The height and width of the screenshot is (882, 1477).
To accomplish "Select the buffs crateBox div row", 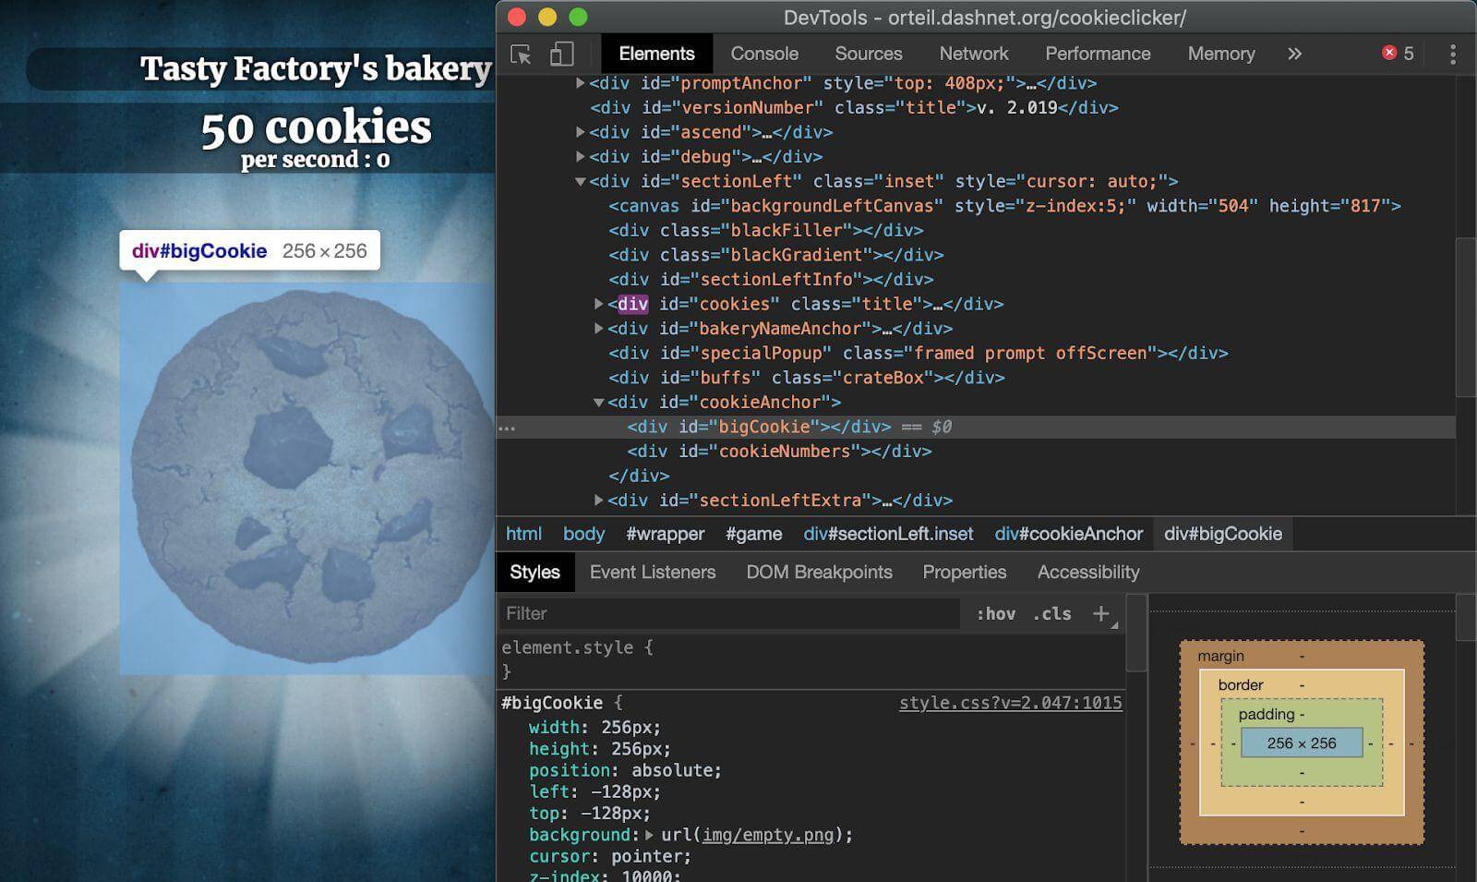I will pos(806,378).
